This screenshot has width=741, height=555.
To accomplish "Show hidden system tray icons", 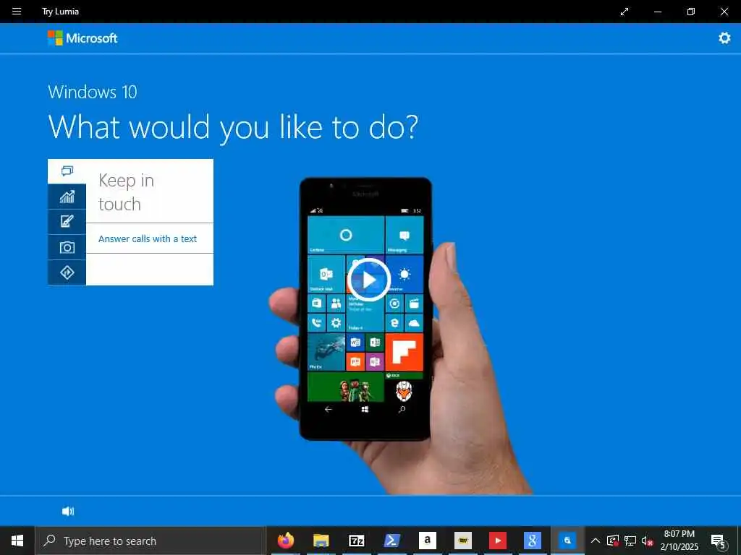I will 596,541.
